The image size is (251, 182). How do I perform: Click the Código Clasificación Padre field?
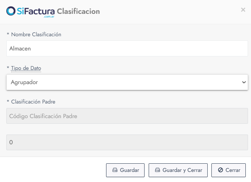(x=127, y=116)
